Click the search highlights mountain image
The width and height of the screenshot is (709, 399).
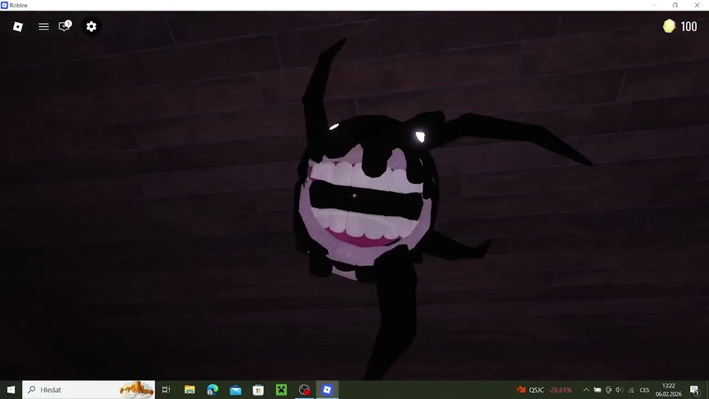click(x=136, y=390)
